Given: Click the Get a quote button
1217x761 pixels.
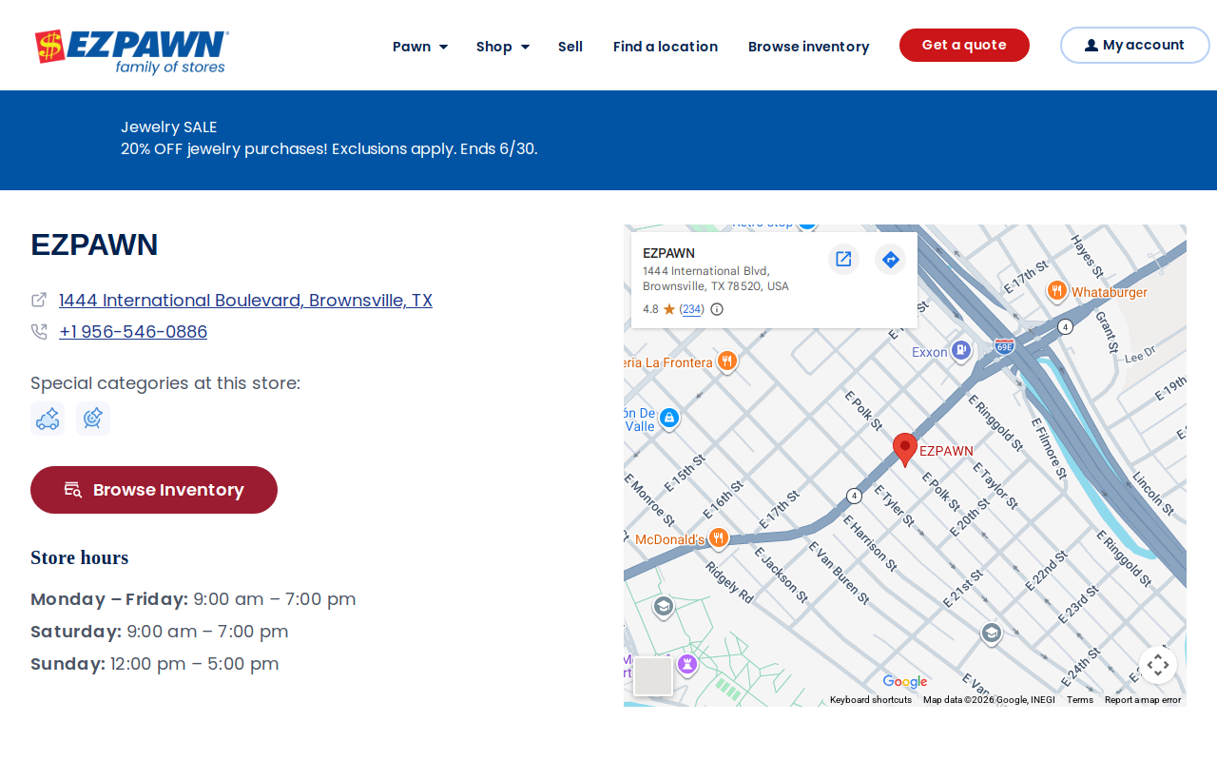Looking at the screenshot, I should [964, 45].
